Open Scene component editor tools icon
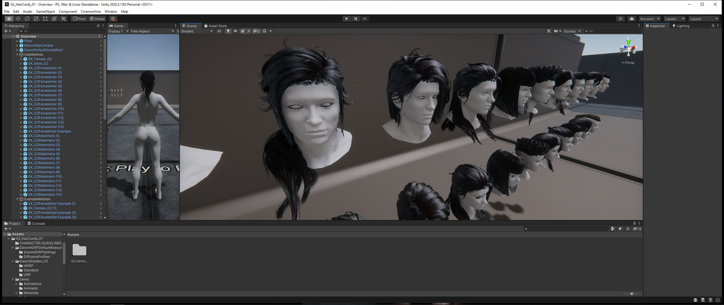 click(548, 31)
